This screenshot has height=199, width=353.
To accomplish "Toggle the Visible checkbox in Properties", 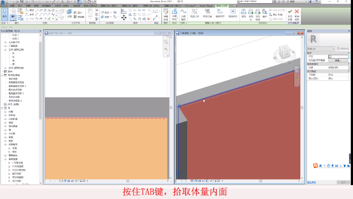I will pos(330,56).
